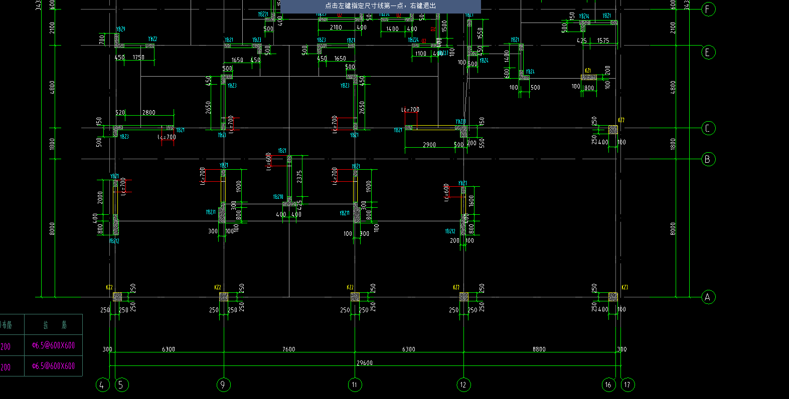Click the YBZ14 column label
The height and width of the screenshot is (399, 789).
pyautogui.click(x=584, y=16)
